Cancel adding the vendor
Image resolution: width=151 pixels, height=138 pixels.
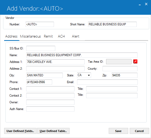[139, 131]
